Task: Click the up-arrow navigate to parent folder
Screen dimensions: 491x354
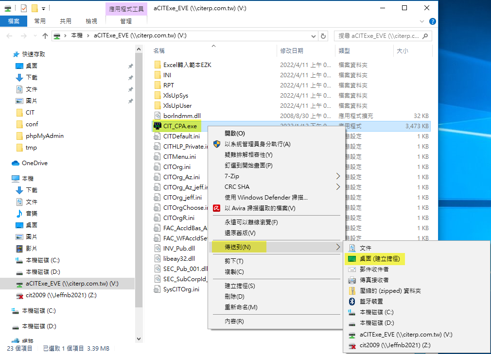Action: coord(45,36)
